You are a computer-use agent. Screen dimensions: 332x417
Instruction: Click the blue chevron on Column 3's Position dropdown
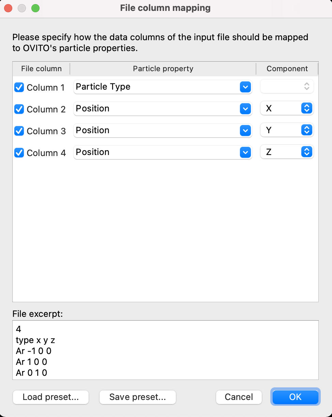click(x=245, y=131)
